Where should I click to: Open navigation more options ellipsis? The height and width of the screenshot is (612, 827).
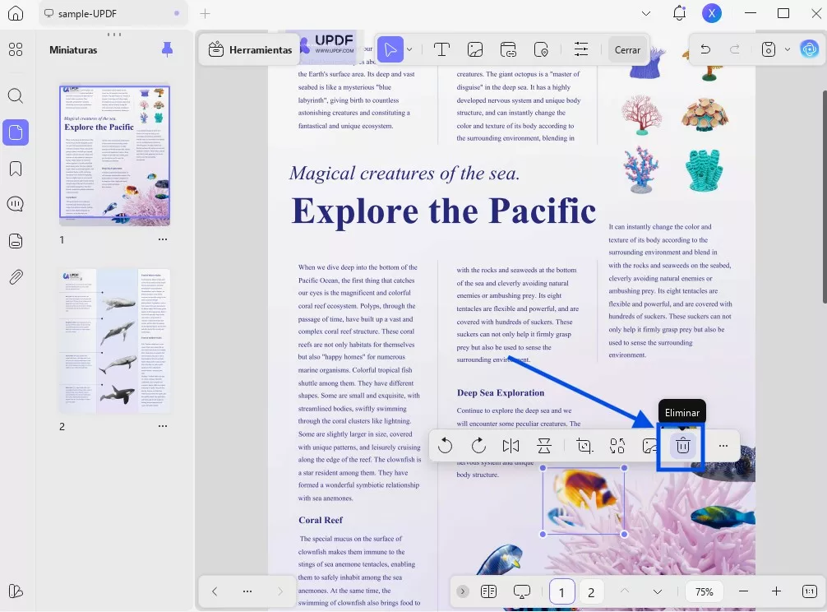pos(247,591)
